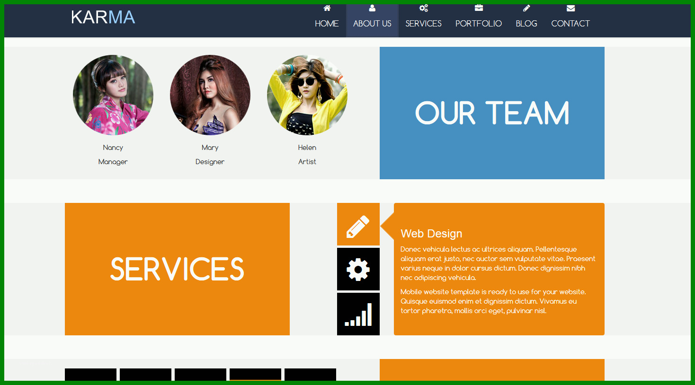Go to the CONTACT menu item
695x385 pixels.
click(x=570, y=24)
